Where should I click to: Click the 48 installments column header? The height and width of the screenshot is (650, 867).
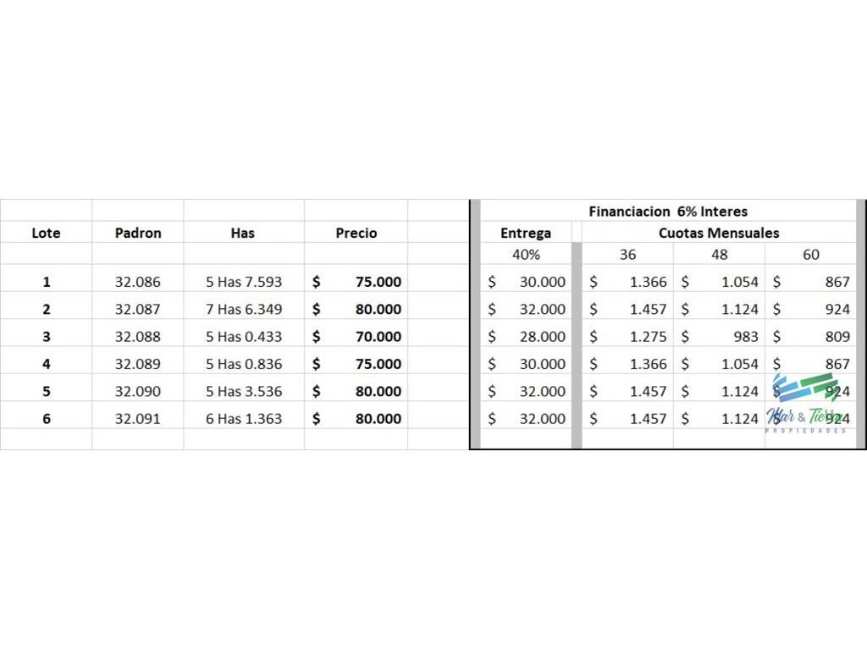[720, 254]
